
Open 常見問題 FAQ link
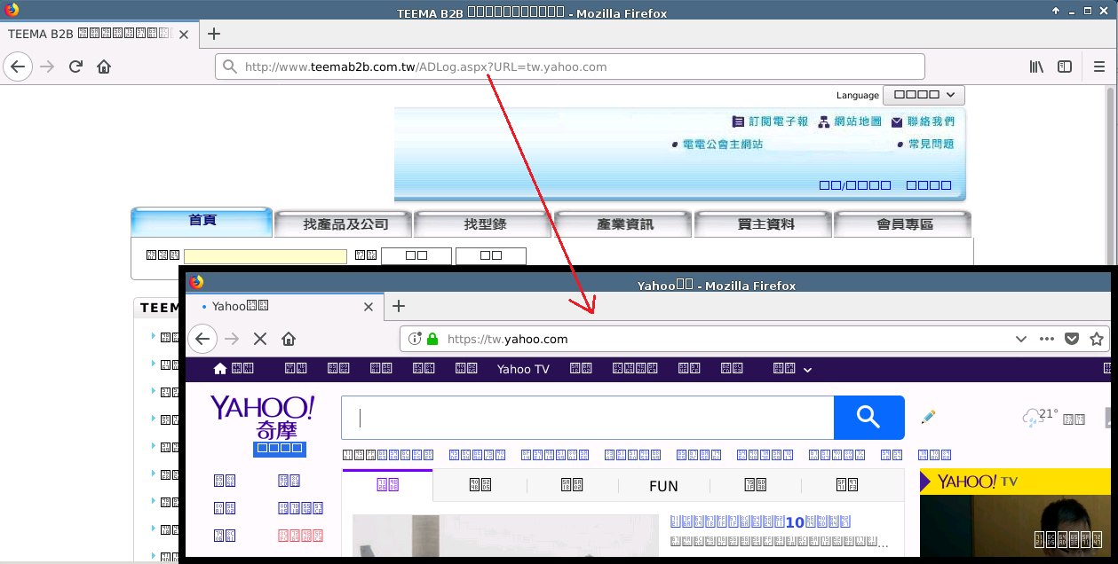pos(925,144)
